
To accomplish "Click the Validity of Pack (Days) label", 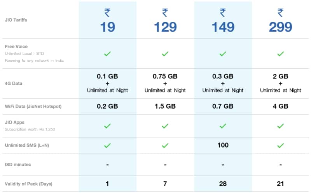I will coord(28,184).
